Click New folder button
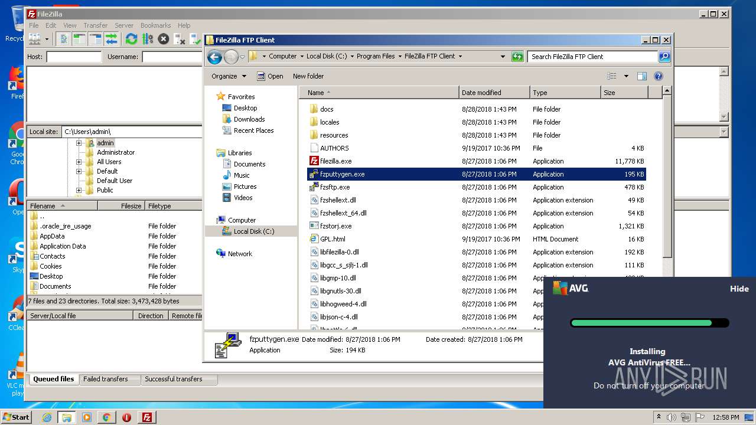The height and width of the screenshot is (425, 756). coord(308,76)
